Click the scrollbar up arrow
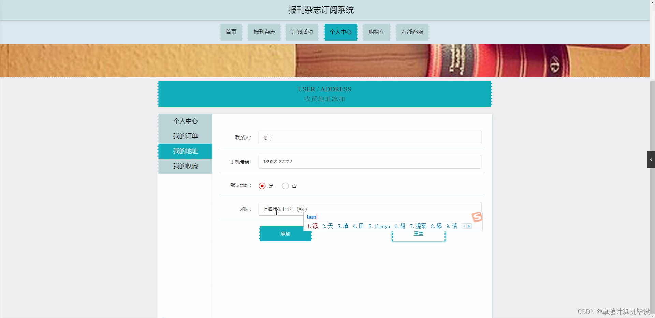655x318 pixels. click(x=652, y=2)
